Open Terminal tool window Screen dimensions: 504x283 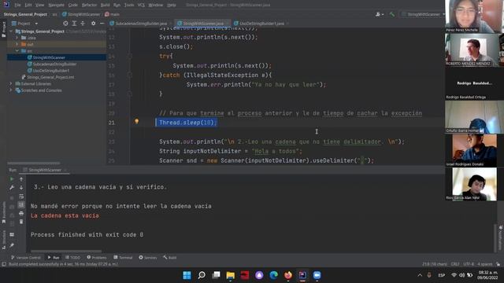tap(123, 258)
